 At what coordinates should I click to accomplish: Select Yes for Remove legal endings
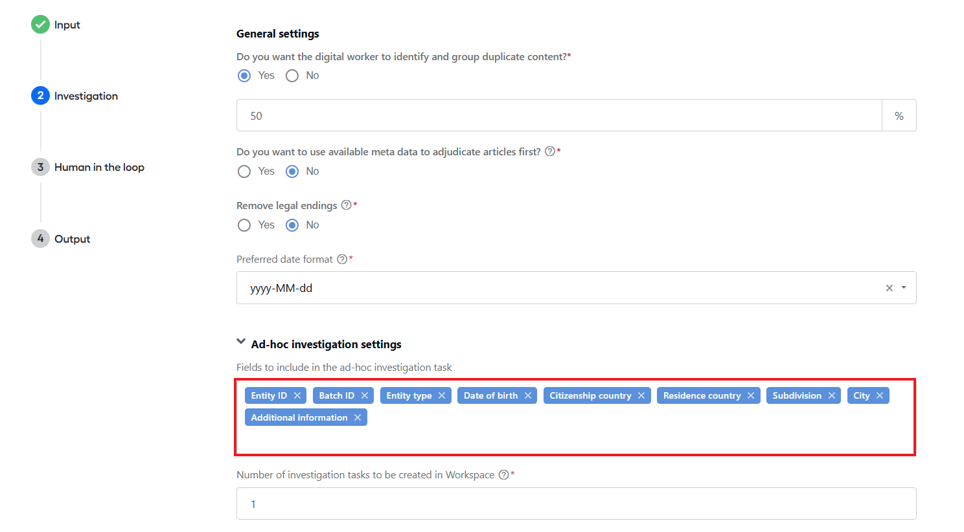coord(244,225)
